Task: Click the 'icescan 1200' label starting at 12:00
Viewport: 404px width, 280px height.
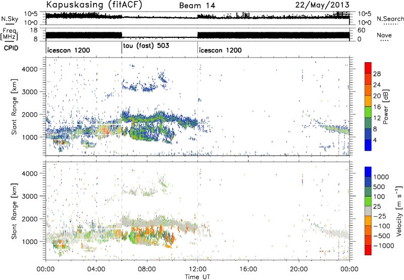Action: pos(220,50)
